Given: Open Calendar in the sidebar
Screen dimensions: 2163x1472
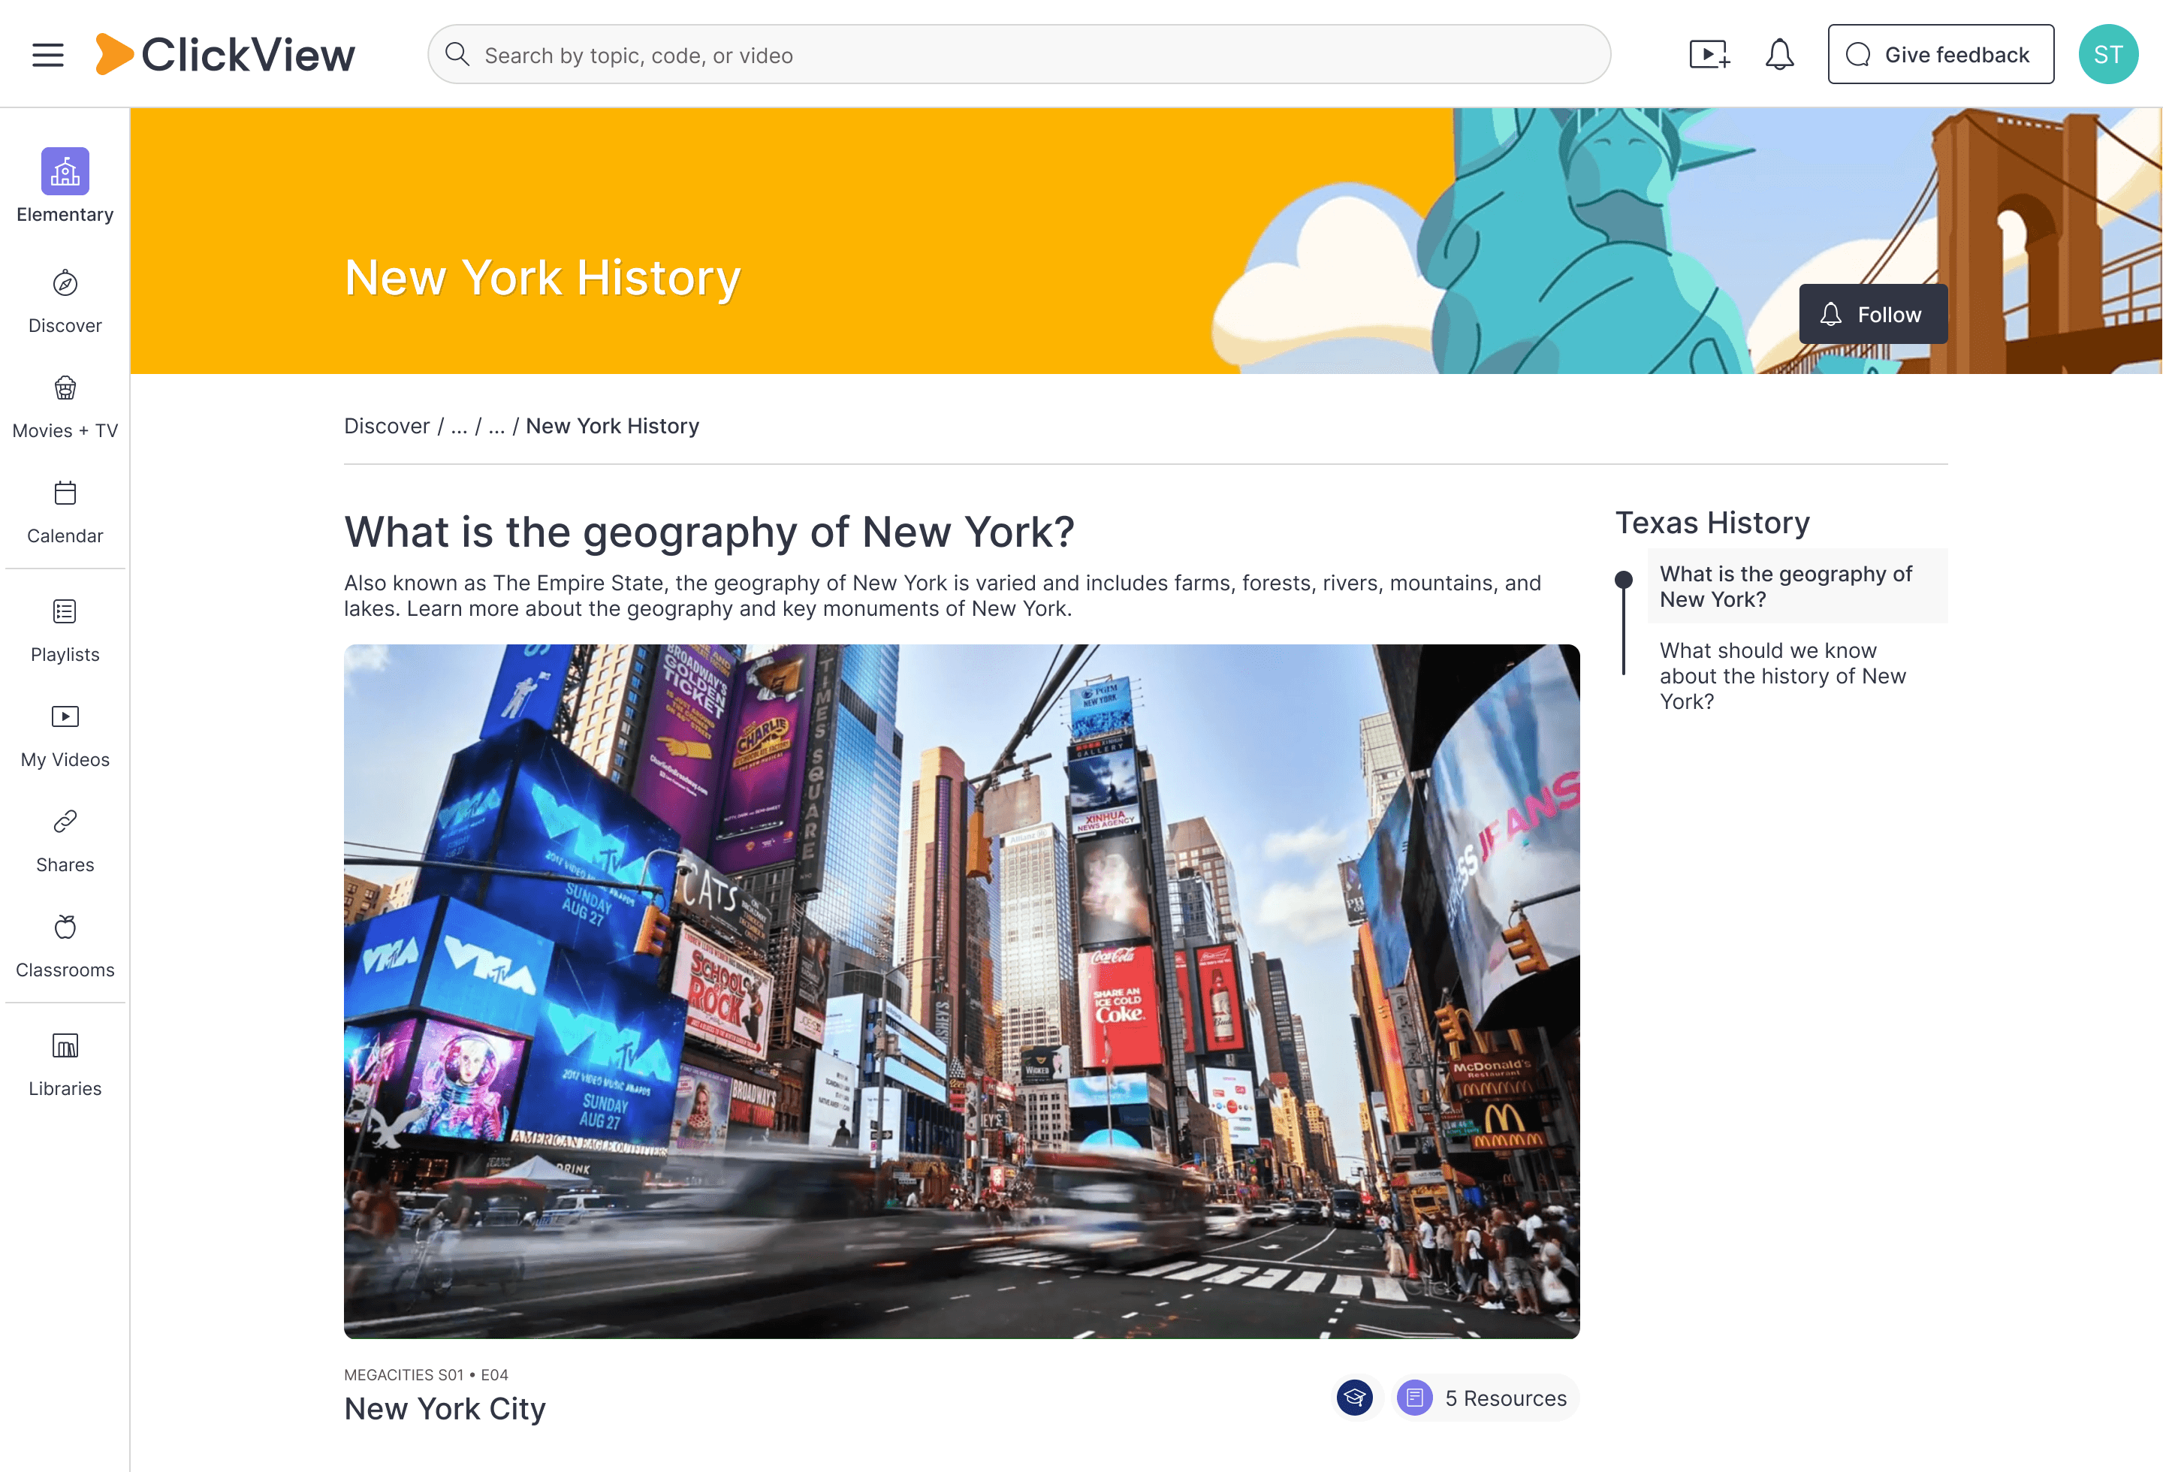Looking at the screenshot, I should (x=65, y=513).
